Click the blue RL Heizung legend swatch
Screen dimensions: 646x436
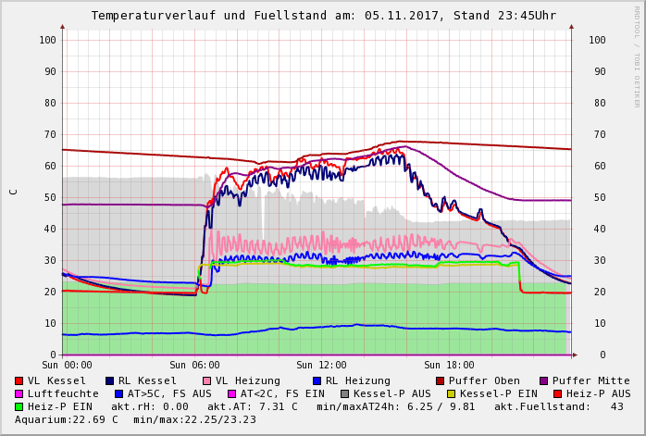(x=317, y=380)
